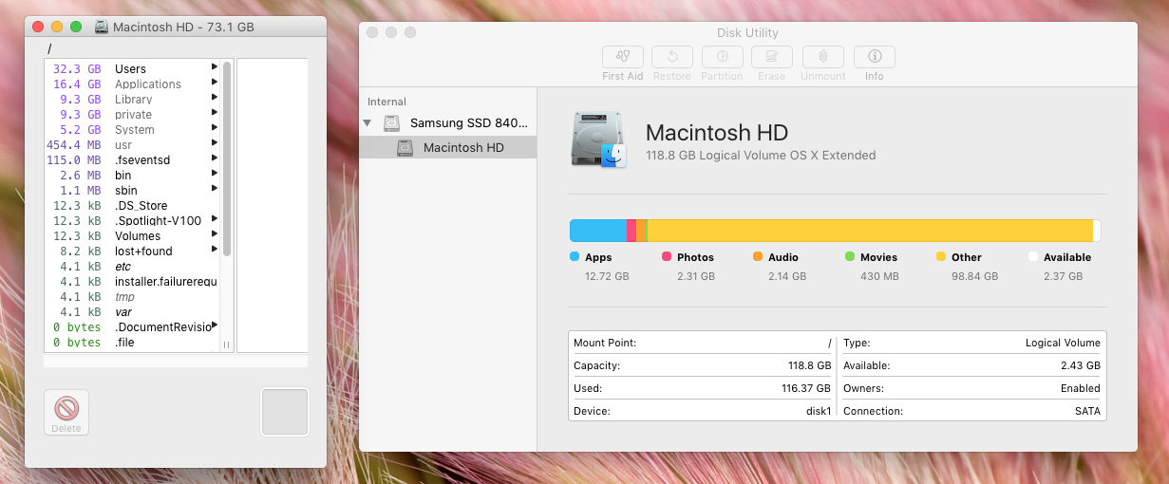The width and height of the screenshot is (1169, 484).
Task: Collapse the Samsung SSD disclosure triangle
Action: coord(368,123)
